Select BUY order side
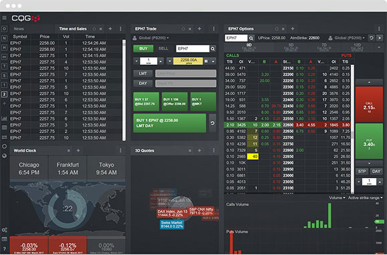The height and width of the screenshot is (255, 387). 144,49
